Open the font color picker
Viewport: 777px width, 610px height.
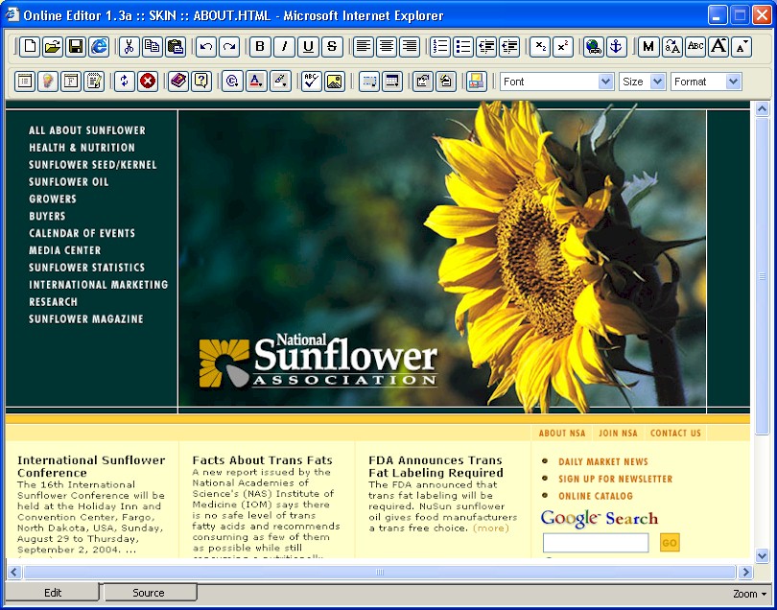[256, 82]
